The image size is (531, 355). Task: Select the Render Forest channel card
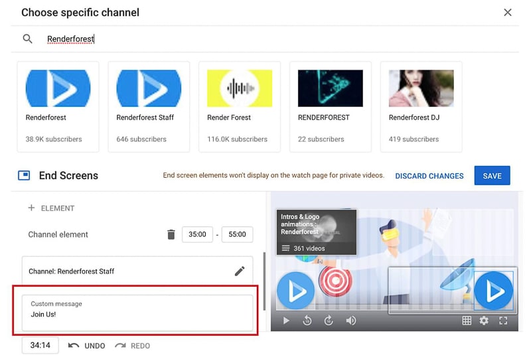click(x=240, y=107)
